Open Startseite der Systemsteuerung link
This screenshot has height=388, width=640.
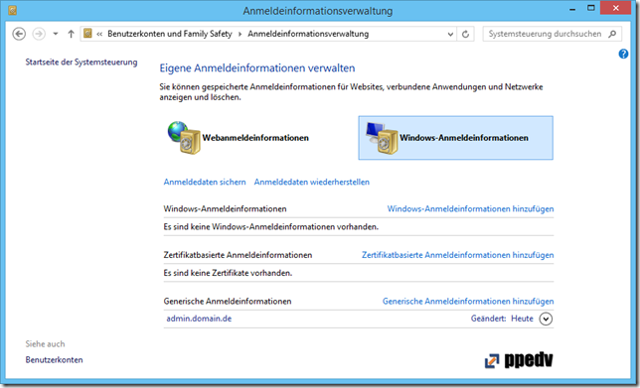pyautogui.click(x=81, y=62)
